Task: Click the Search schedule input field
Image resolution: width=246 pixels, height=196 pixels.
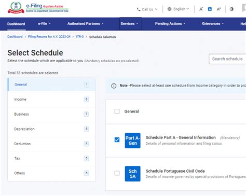Action: pos(227,59)
